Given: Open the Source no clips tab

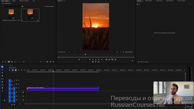Looking at the screenshot, I should [181, 1].
